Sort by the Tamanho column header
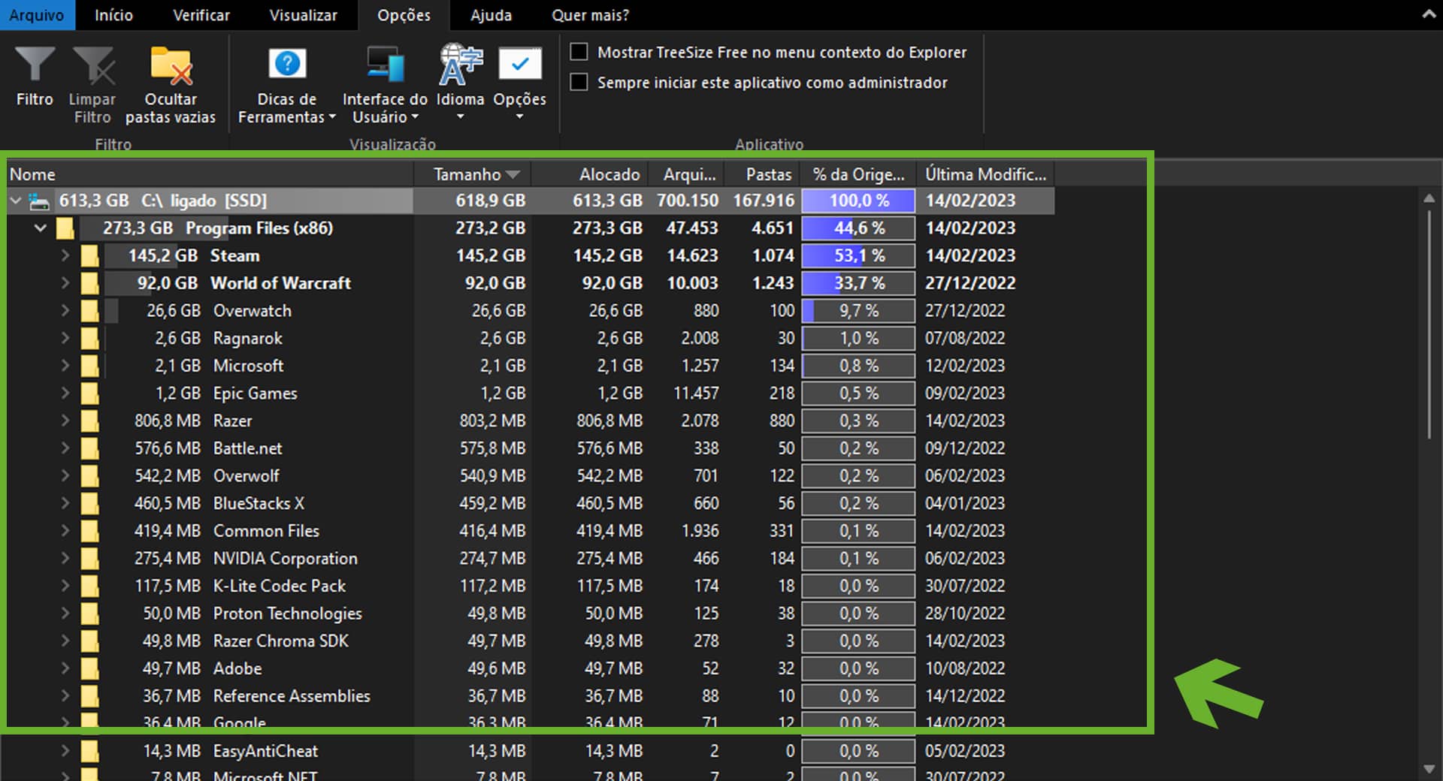Screen dimensions: 1443x781 pos(472,174)
